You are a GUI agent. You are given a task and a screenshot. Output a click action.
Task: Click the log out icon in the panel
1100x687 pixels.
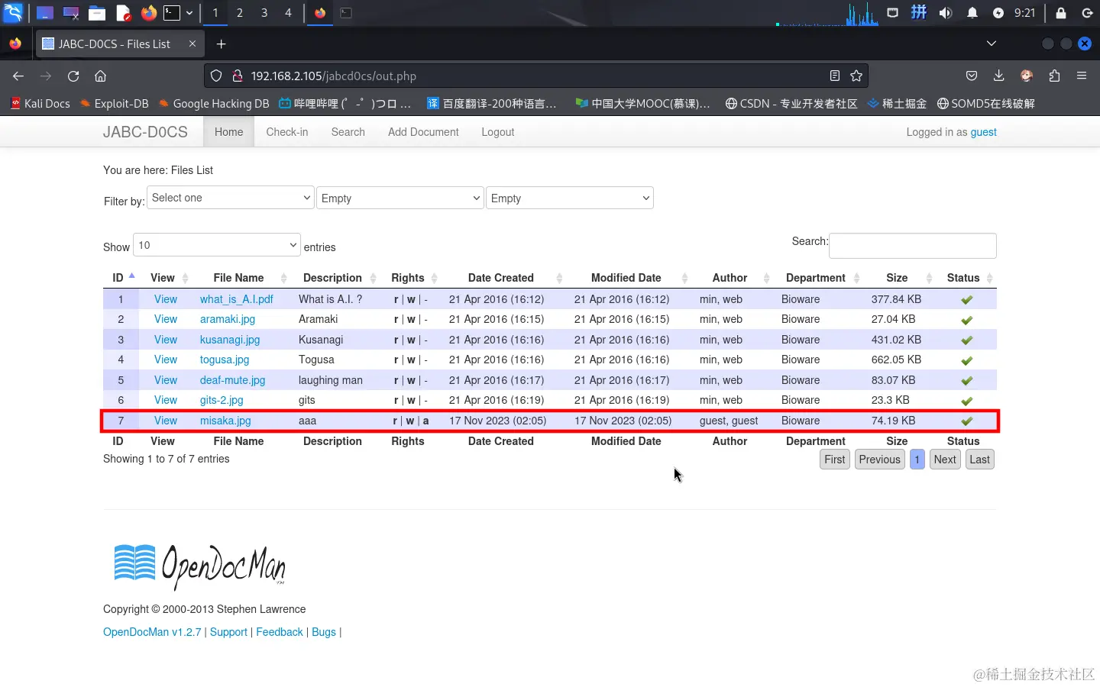1087,13
